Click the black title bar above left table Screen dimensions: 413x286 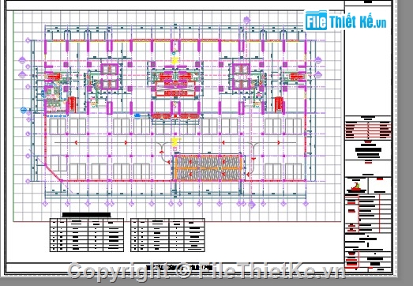pyautogui.click(x=86, y=215)
